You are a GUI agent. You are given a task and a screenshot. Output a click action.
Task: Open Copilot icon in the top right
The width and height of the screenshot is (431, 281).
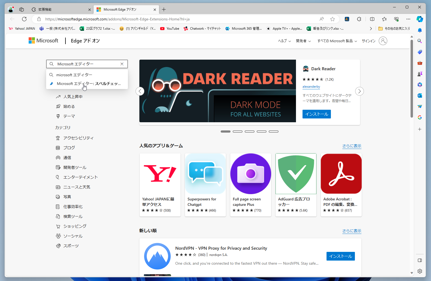[420, 19]
